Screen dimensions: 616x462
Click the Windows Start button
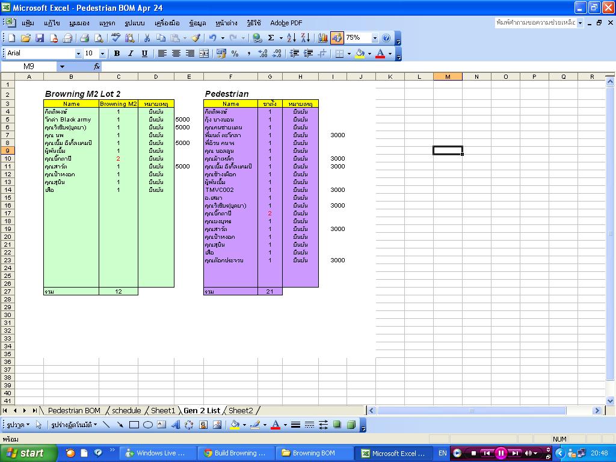pos(25,453)
